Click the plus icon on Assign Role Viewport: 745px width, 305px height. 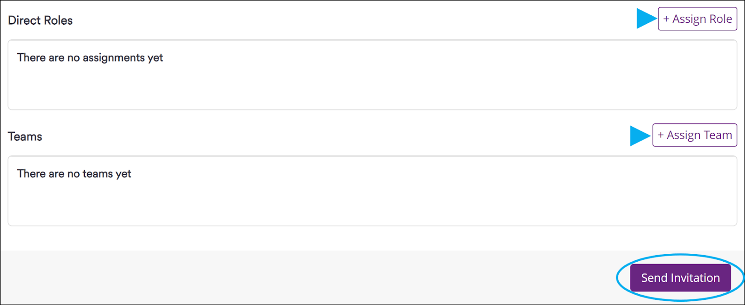click(x=666, y=19)
